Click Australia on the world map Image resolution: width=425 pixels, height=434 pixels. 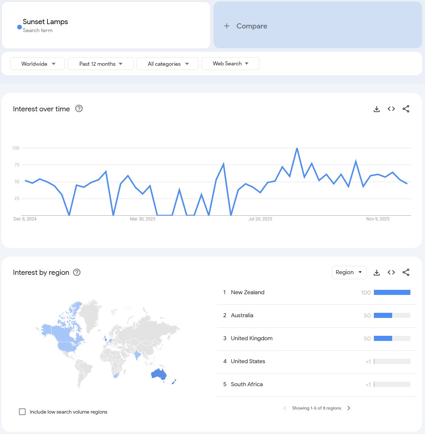tap(159, 374)
